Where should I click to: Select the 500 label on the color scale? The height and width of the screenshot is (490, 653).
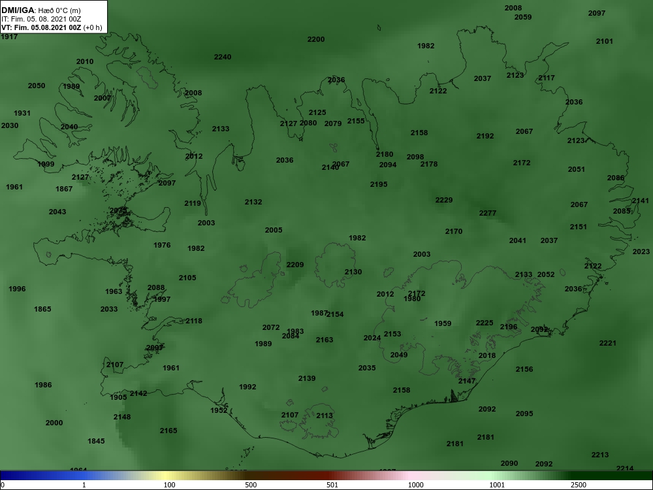tap(251, 485)
